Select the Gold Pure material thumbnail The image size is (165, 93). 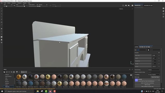point(60,84)
